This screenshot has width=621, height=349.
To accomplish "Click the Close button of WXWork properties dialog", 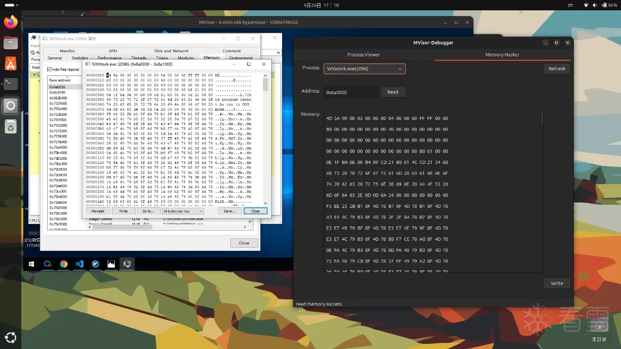I will click(x=244, y=242).
